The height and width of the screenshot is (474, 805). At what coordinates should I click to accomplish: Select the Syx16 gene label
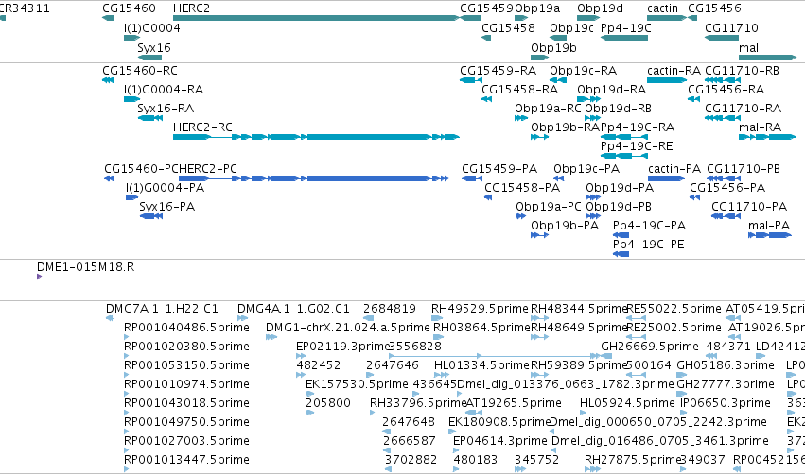click(x=154, y=48)
